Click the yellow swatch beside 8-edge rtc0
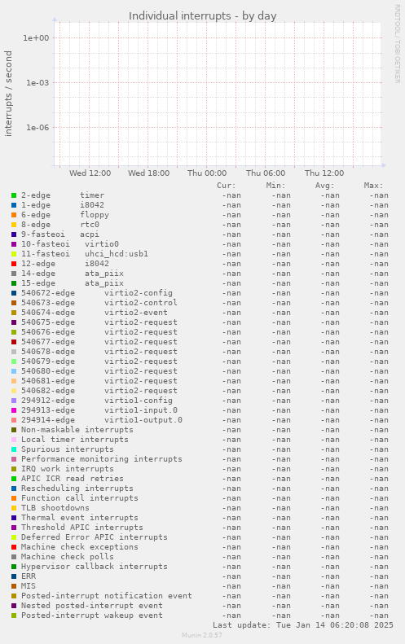This screenshot has height=644, width=405. [14, 225]
